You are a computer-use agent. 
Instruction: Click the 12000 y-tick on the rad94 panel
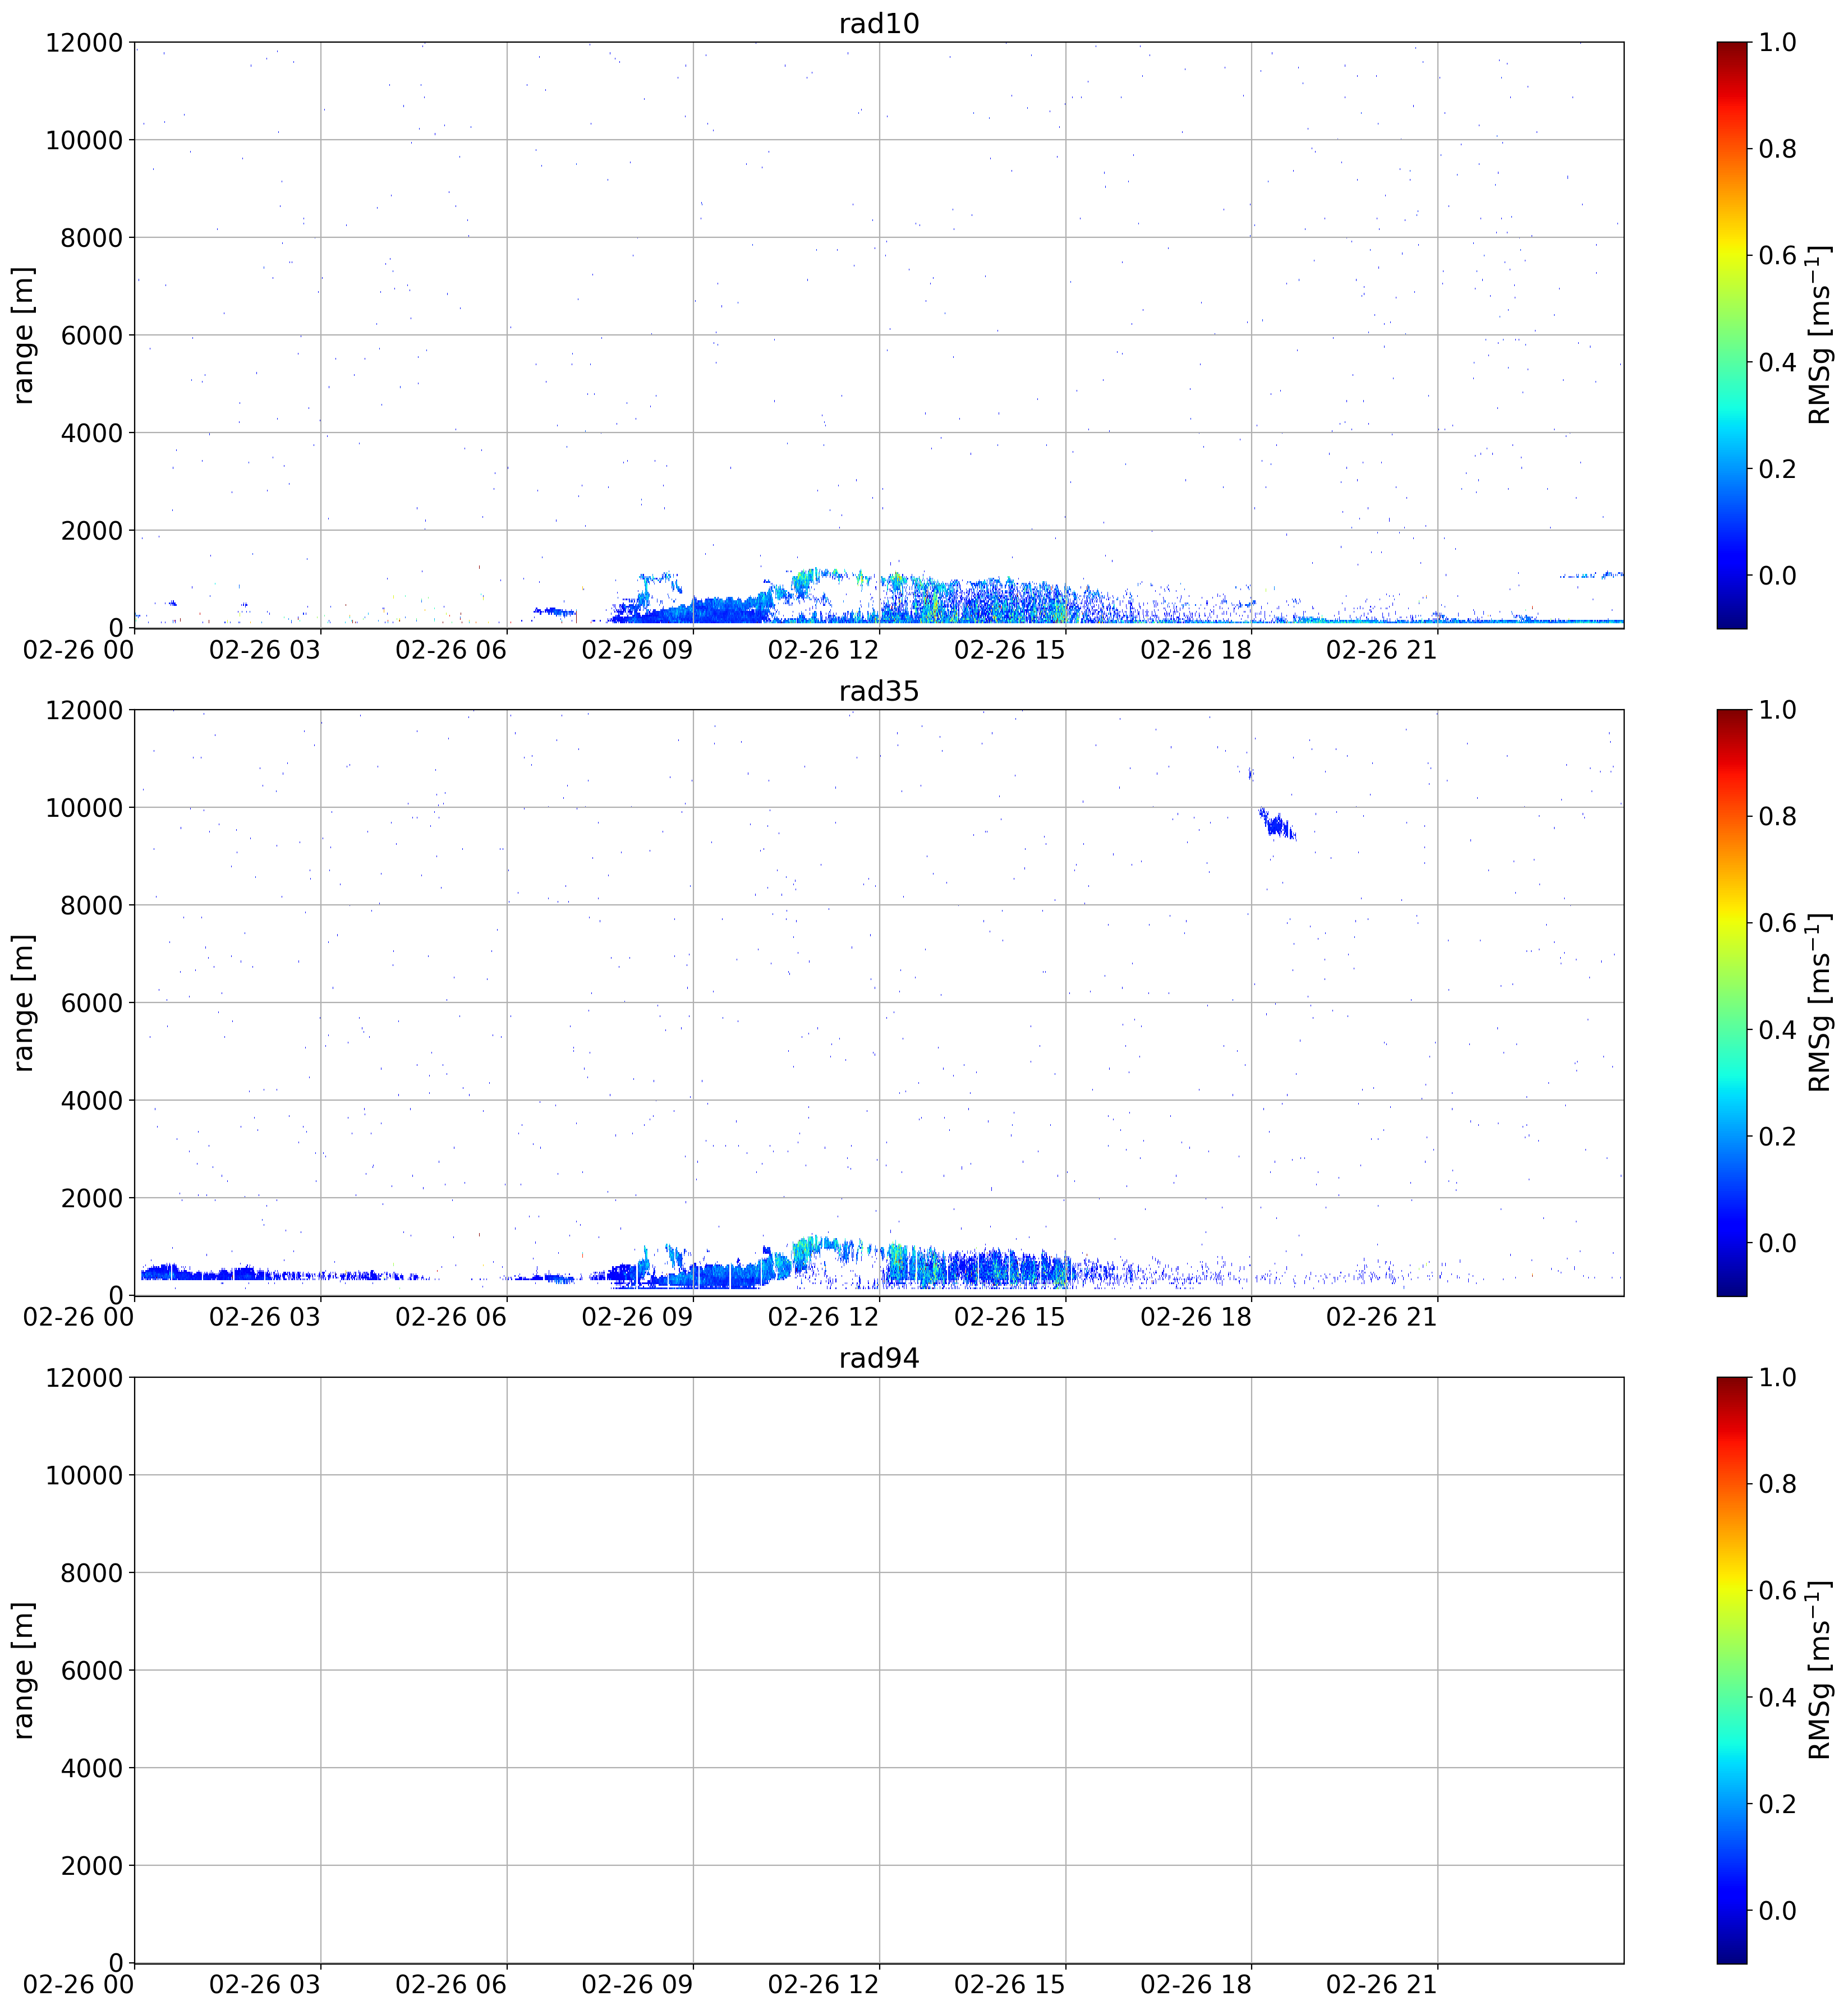[84, 1377]
